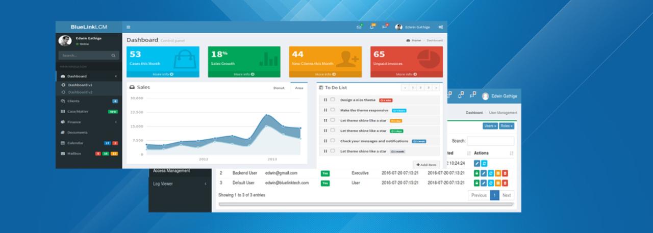Screen dimensions: 653x233
Task: Click the flag icon in User Management window header
Action: point(472,95)
